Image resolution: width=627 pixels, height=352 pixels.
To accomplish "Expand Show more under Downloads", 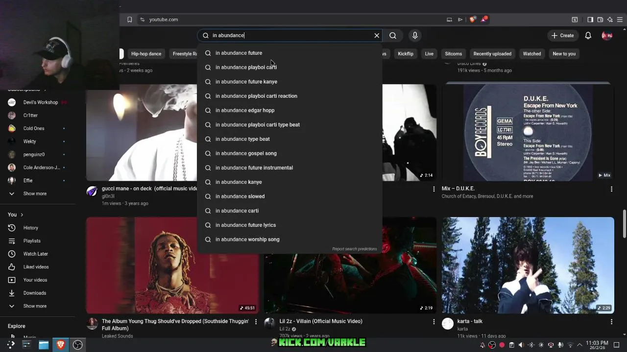I will 38,306.
